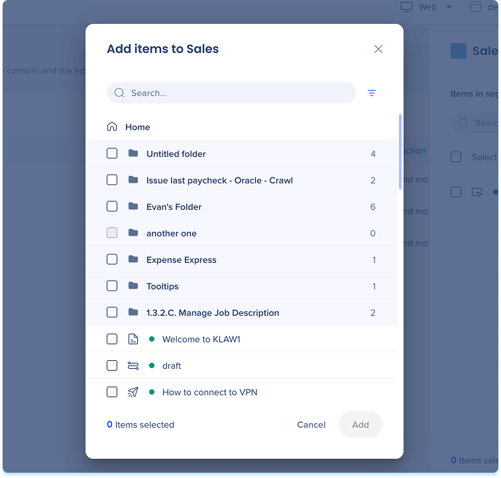The image size is (501, 478).
Task: Tick the Tooltips folder checkbox
Action: coord(112,286)
